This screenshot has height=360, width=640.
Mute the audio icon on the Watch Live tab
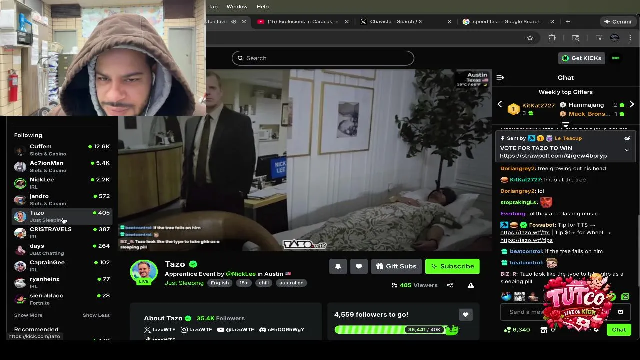pyautogui.click(x=233, y=22)
